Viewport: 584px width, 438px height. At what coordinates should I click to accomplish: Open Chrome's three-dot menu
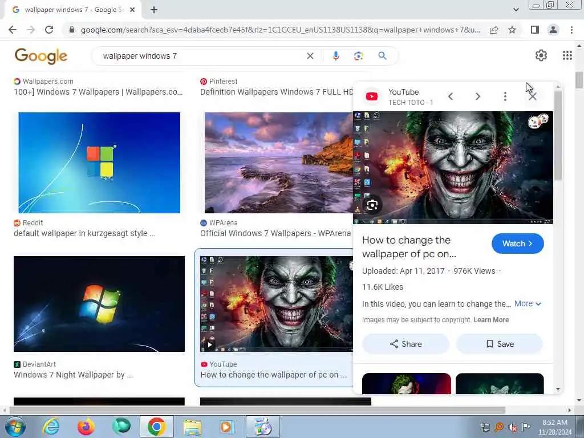[571, 30]
